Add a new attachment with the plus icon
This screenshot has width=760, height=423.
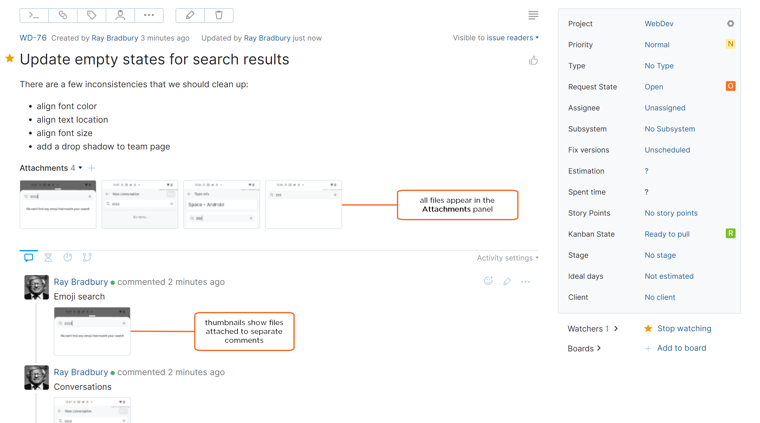(91, 168)
